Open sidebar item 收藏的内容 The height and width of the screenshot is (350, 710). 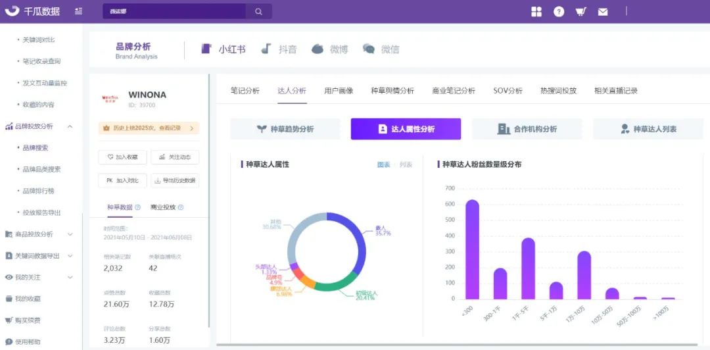(x=39, y=105)
